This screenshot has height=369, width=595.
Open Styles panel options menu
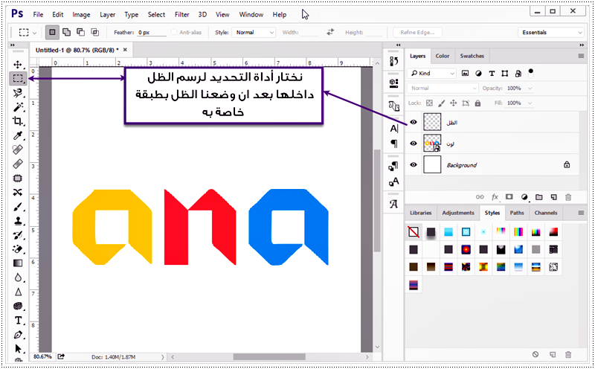coord(581,213)
